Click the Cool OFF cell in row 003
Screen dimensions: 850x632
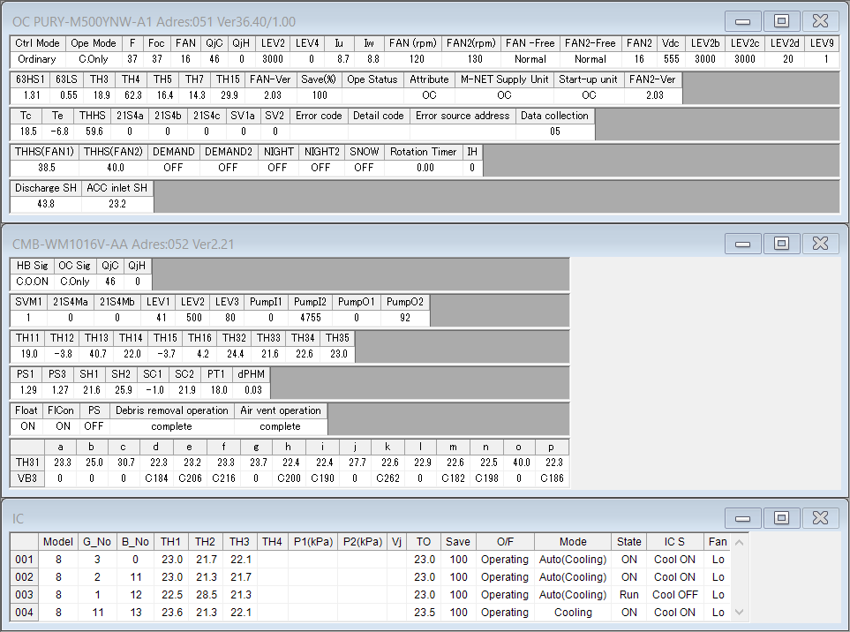675,595
